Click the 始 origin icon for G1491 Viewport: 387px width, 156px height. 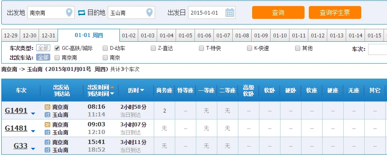tap(47, 107)
